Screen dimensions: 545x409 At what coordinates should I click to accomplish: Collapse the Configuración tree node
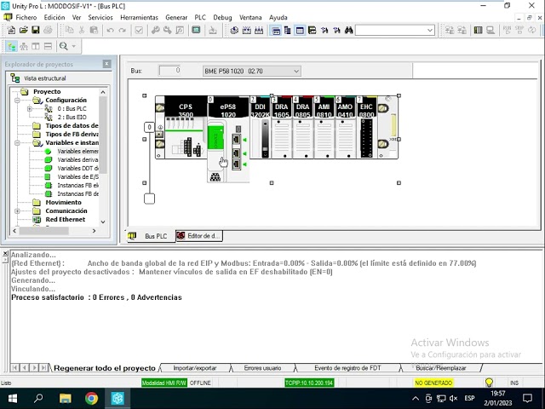coord(17,101)
